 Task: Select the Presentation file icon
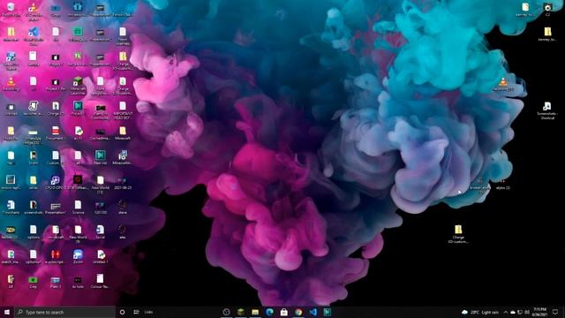(56, 208)
